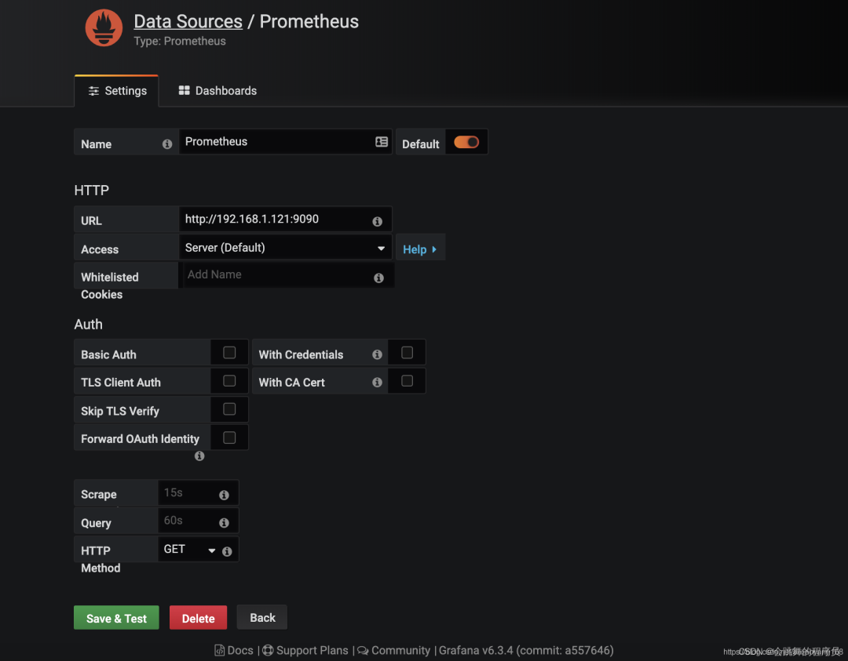Image resolution: width=848 pixels, height=661 pixels.
Task: Switch to the Dashboards tab
Action: click(218, 91)
